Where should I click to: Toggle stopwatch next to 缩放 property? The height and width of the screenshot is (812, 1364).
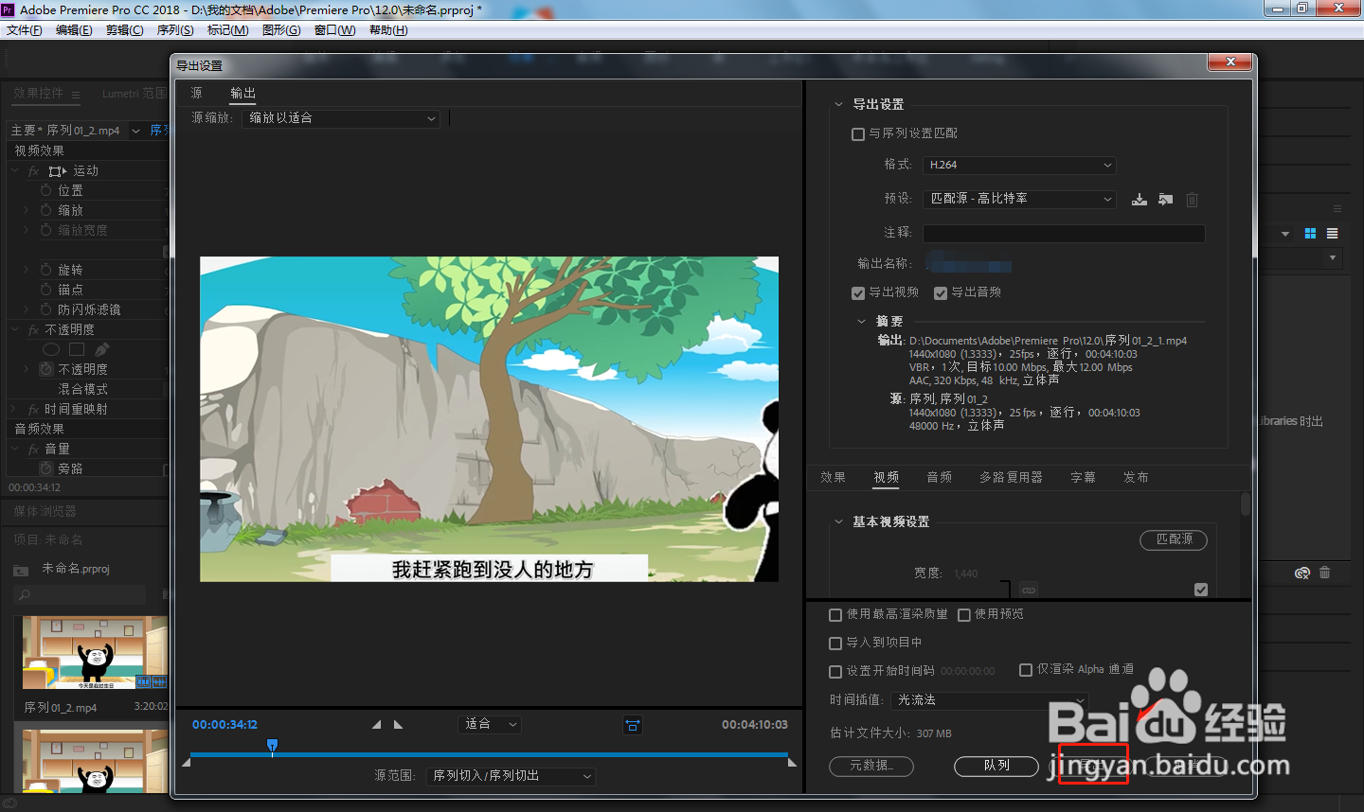coord(45,210)
